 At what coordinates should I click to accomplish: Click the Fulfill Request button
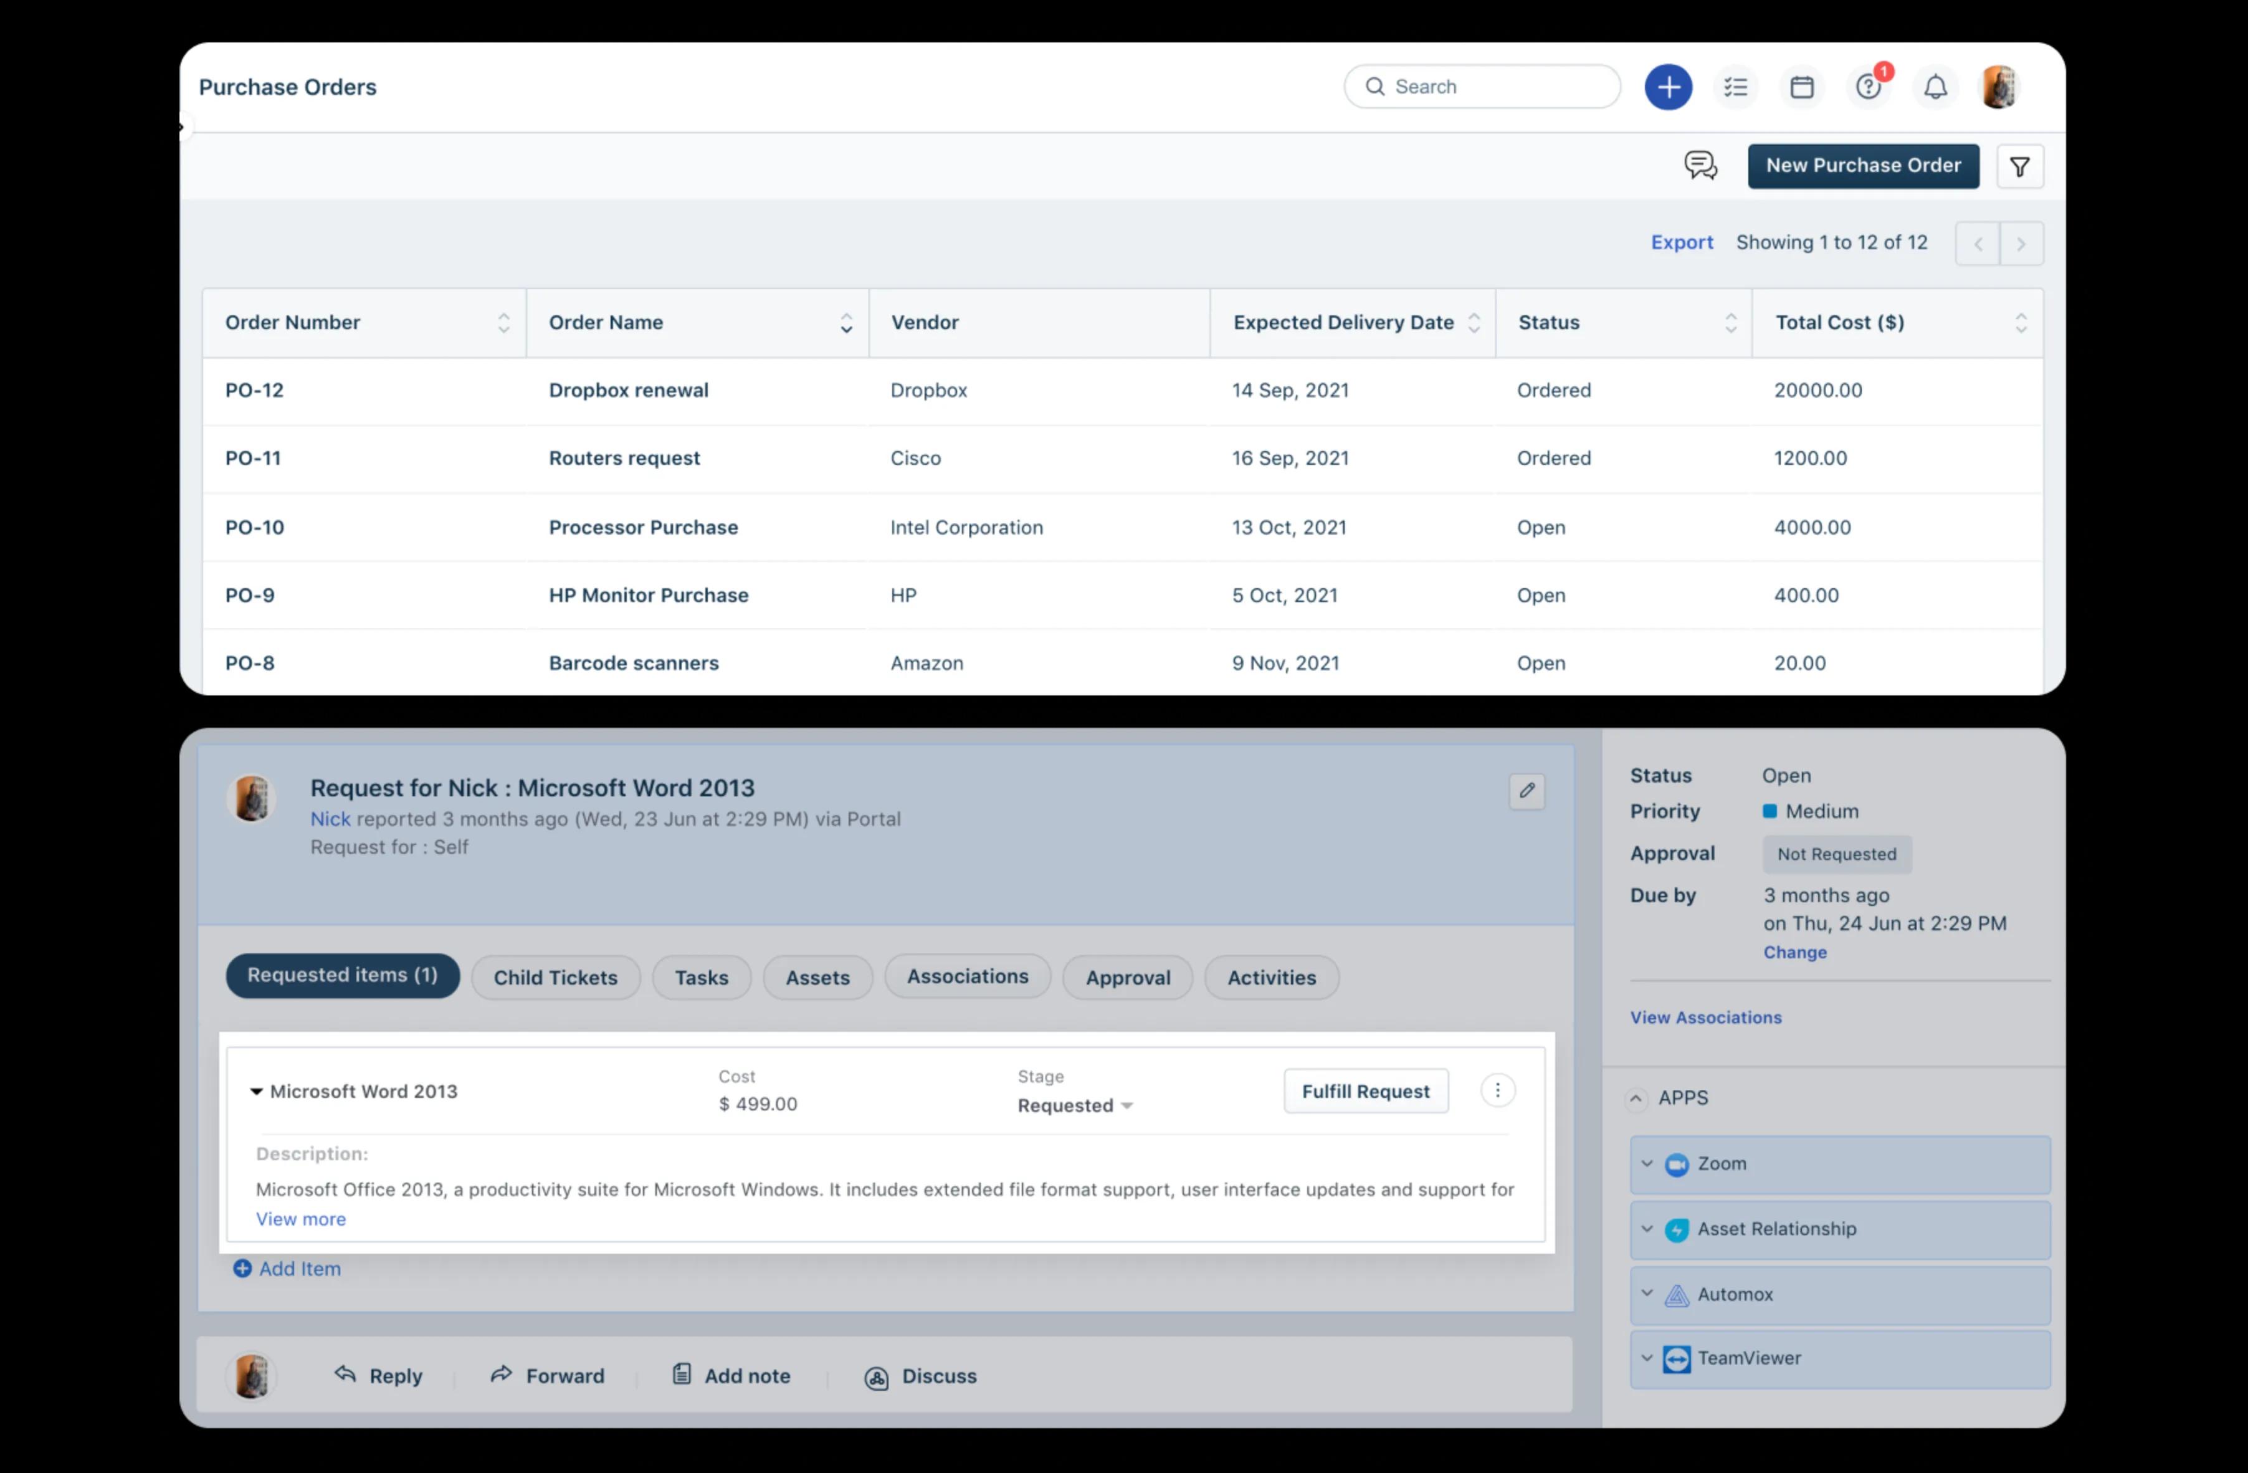pyautogui.click(x=1365, y=1091)
